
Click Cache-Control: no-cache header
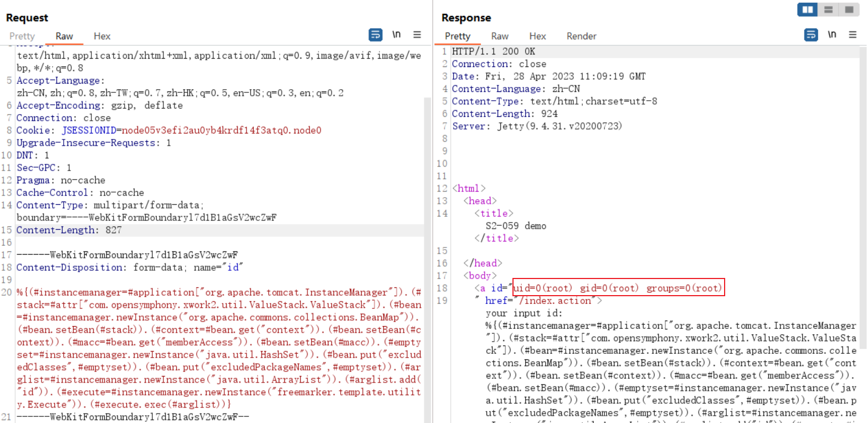tap(80, 193)
